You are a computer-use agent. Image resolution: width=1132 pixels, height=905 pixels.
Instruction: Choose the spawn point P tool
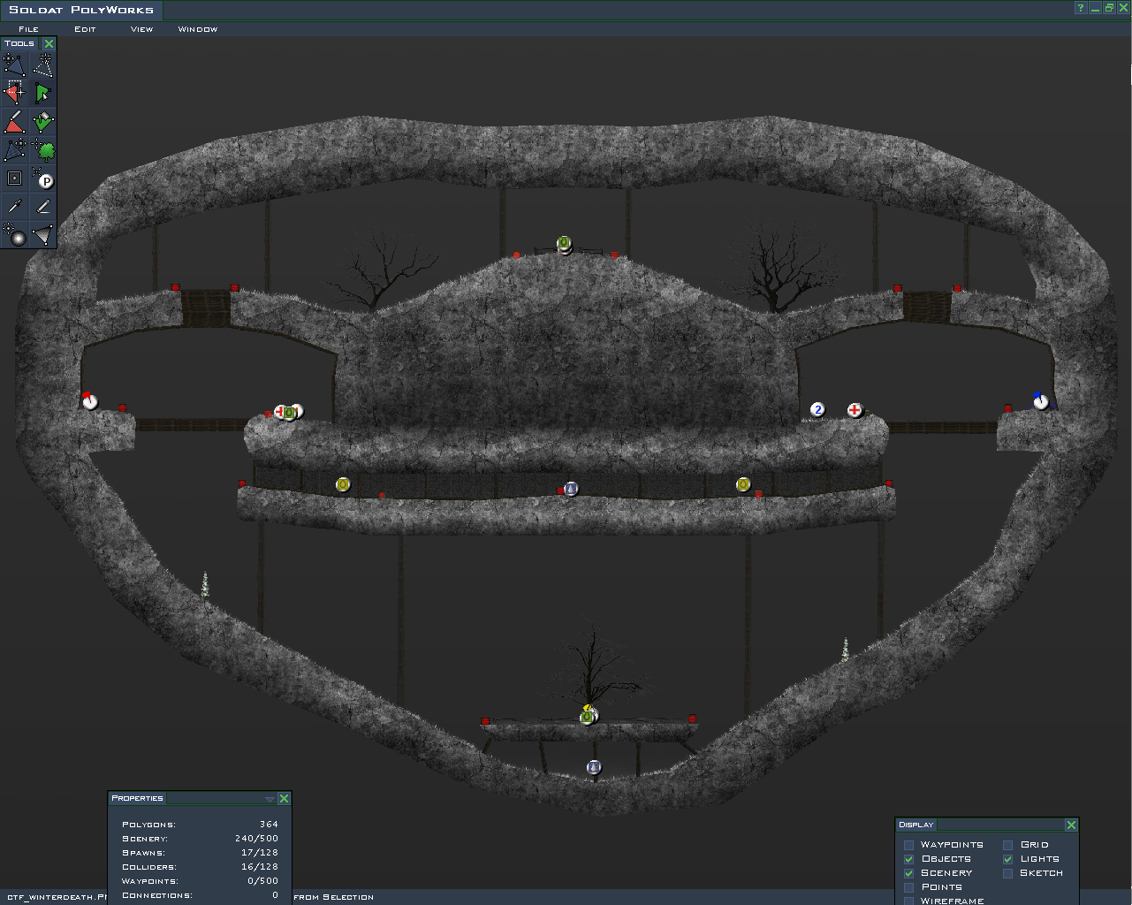pyautogui.click(x=42, y=179)
